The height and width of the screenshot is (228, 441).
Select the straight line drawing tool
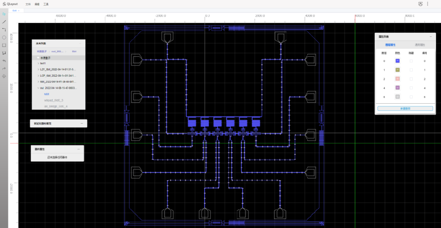[x=4, y=22]
